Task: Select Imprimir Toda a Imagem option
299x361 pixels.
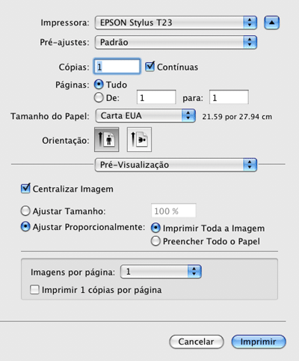Action: 155,228
